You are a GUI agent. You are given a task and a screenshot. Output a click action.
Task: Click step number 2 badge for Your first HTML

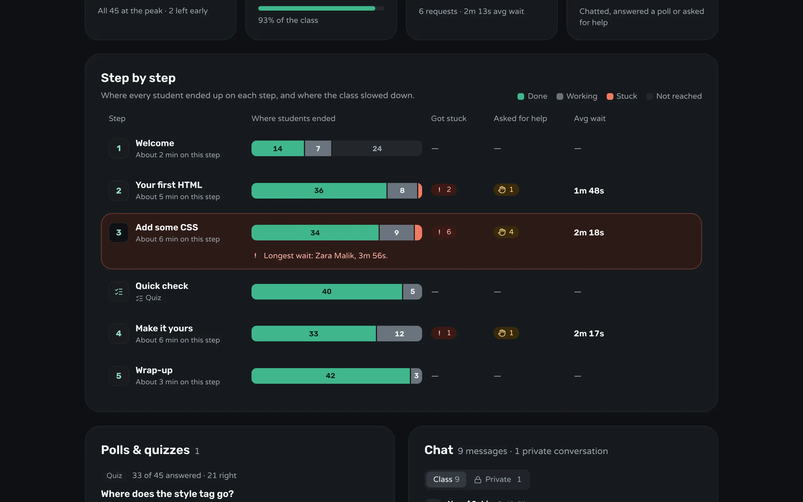[119, 190]
